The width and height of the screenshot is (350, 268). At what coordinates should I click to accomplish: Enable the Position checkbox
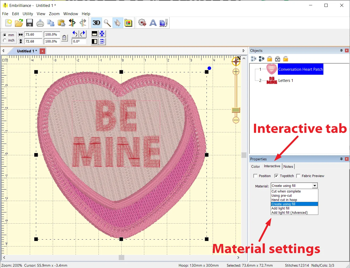(x=256, y=176)
